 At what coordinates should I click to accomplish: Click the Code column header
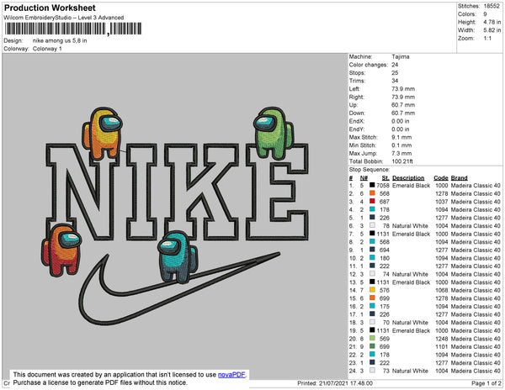[x=441, y=178]
